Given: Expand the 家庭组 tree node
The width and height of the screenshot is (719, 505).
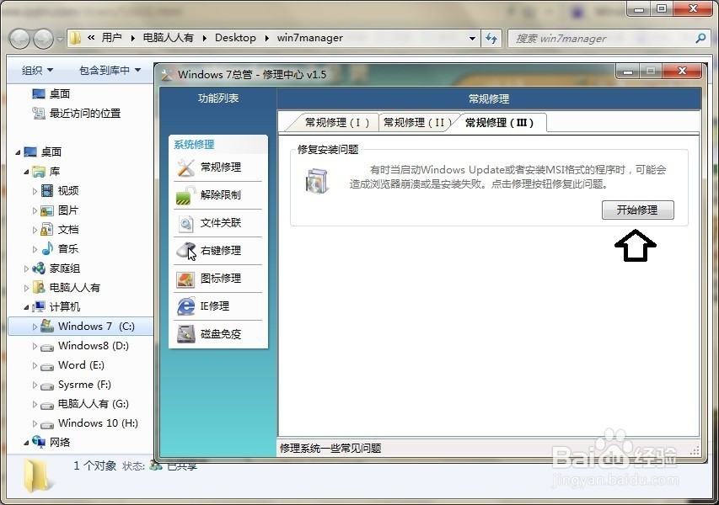Looking at the screenshot, I should [x=26, y=268].
